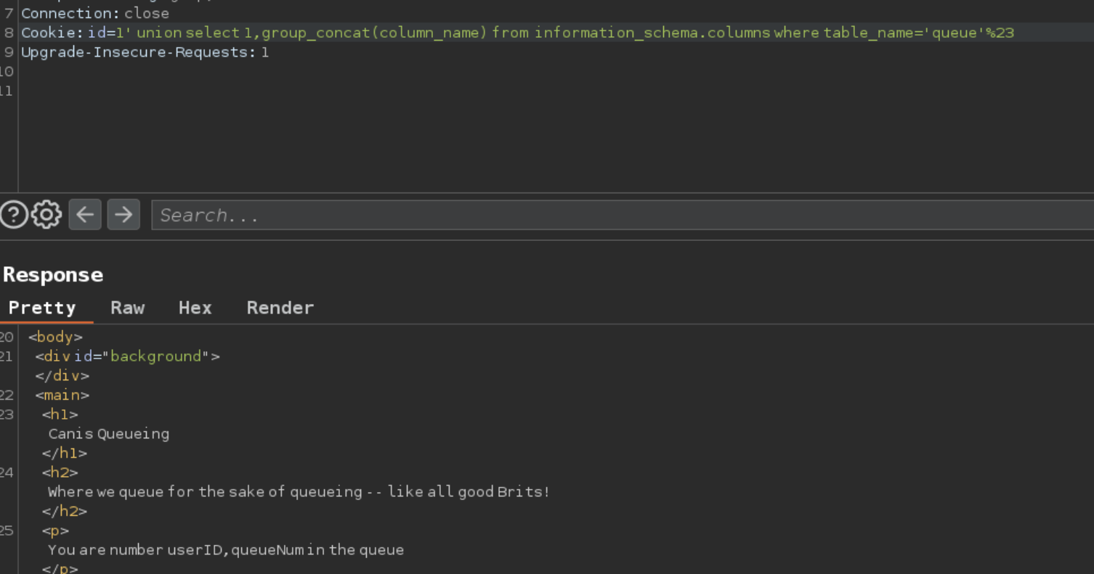Click the div id="background" line
Viewport: 1094px width, 574px height.
[x=127, y=356]
